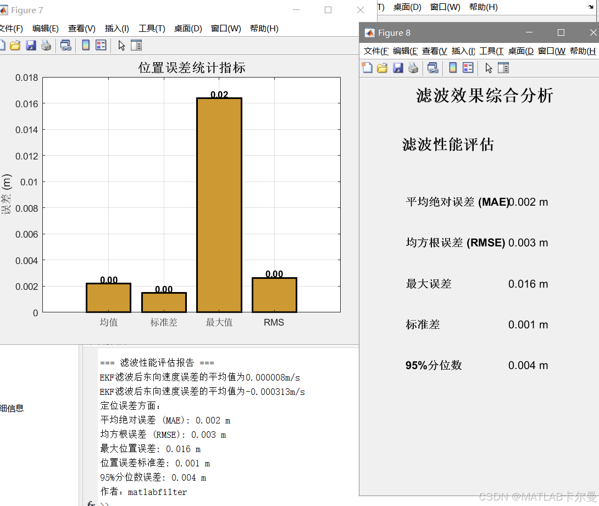The image size is (599, 506).
Task: Open file icon in Figure 8 toolbar
Action: 382,68
